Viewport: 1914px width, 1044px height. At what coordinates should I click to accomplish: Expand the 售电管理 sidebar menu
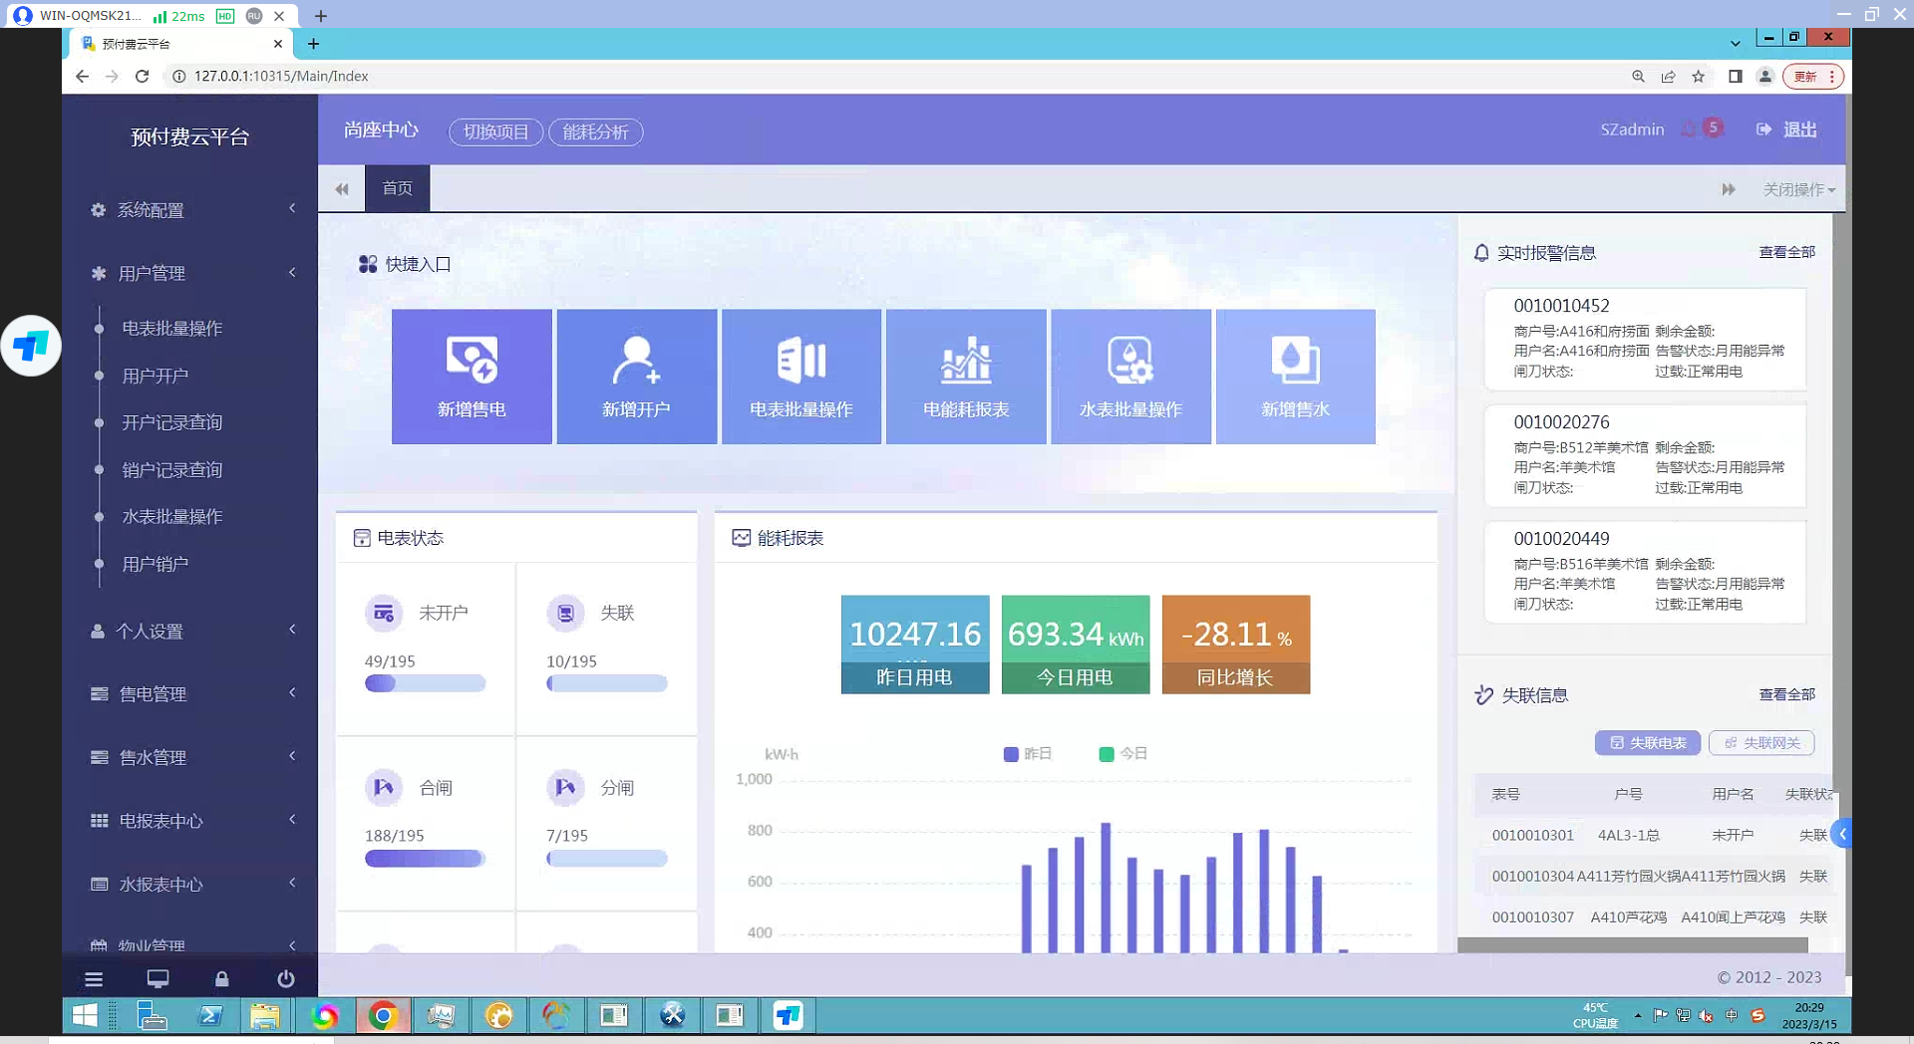189,694
